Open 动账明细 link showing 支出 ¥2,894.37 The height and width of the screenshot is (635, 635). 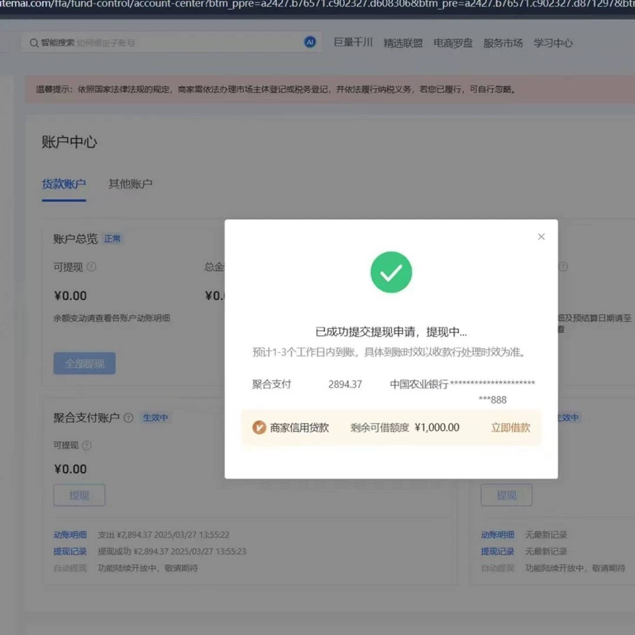pos(70,534)
